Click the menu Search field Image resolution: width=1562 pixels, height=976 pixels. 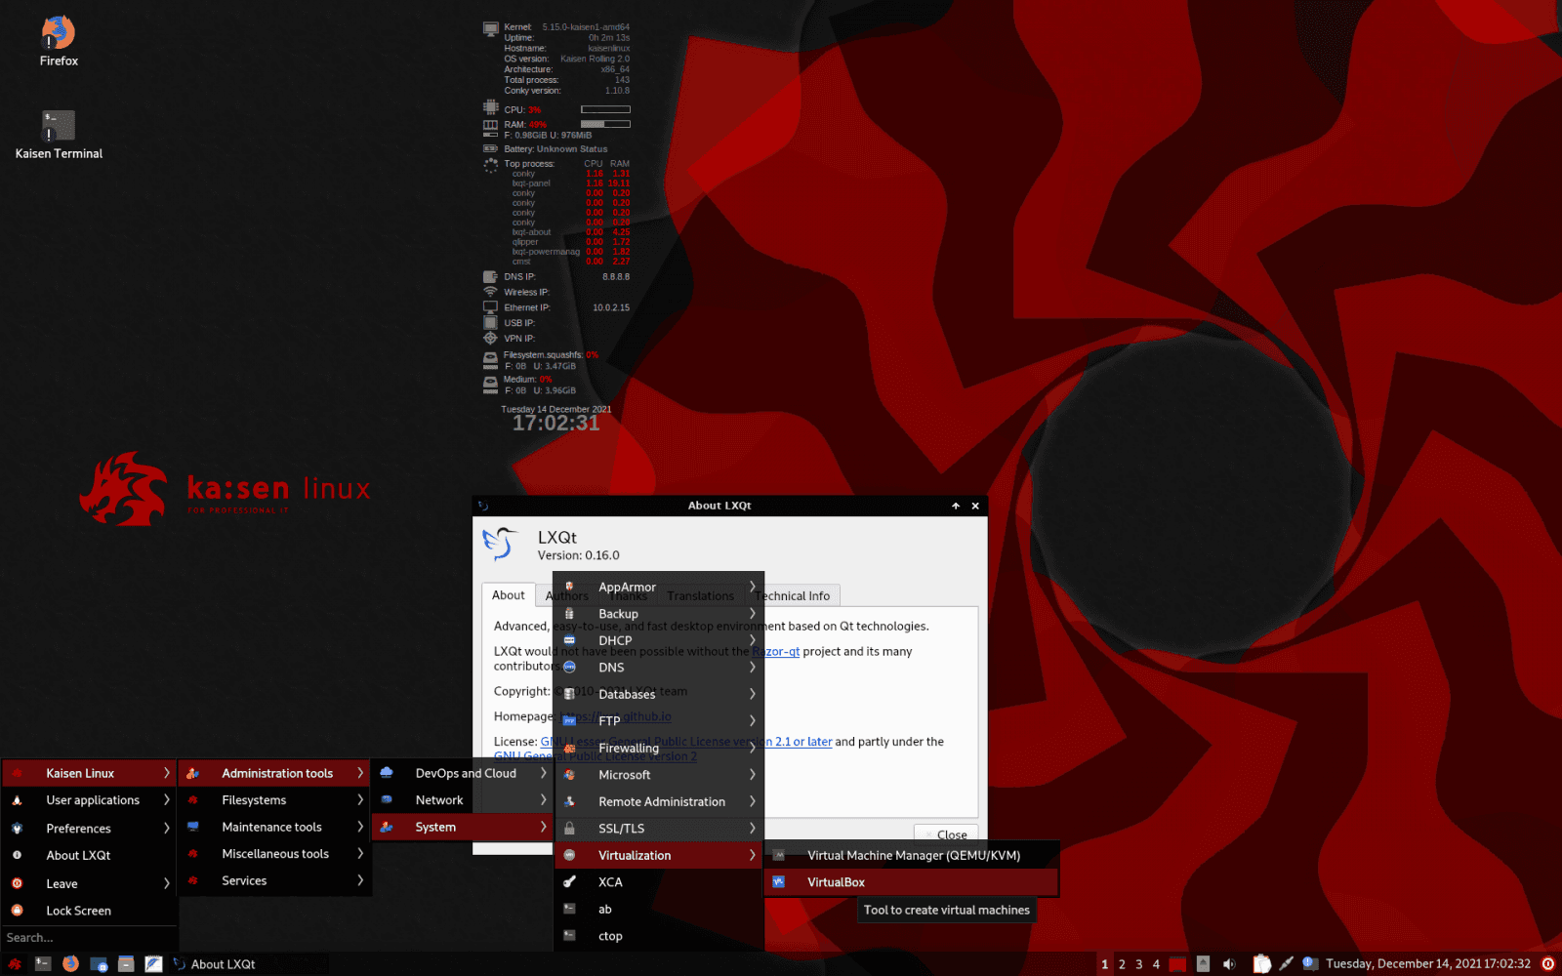point(89,937)
